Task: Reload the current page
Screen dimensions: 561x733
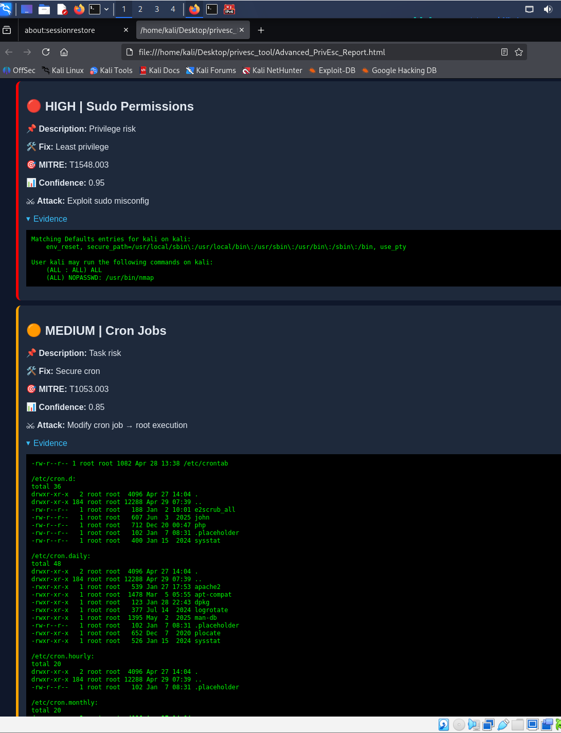Action: (46, 52)
